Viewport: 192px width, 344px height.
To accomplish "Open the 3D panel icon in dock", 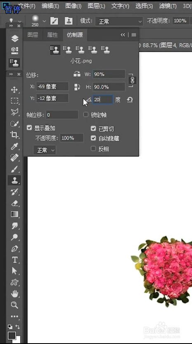I will 15,51.
